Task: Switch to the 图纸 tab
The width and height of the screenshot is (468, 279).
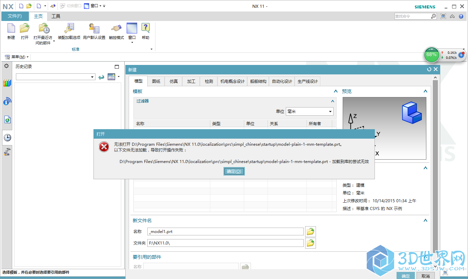Action: (156, 81)
